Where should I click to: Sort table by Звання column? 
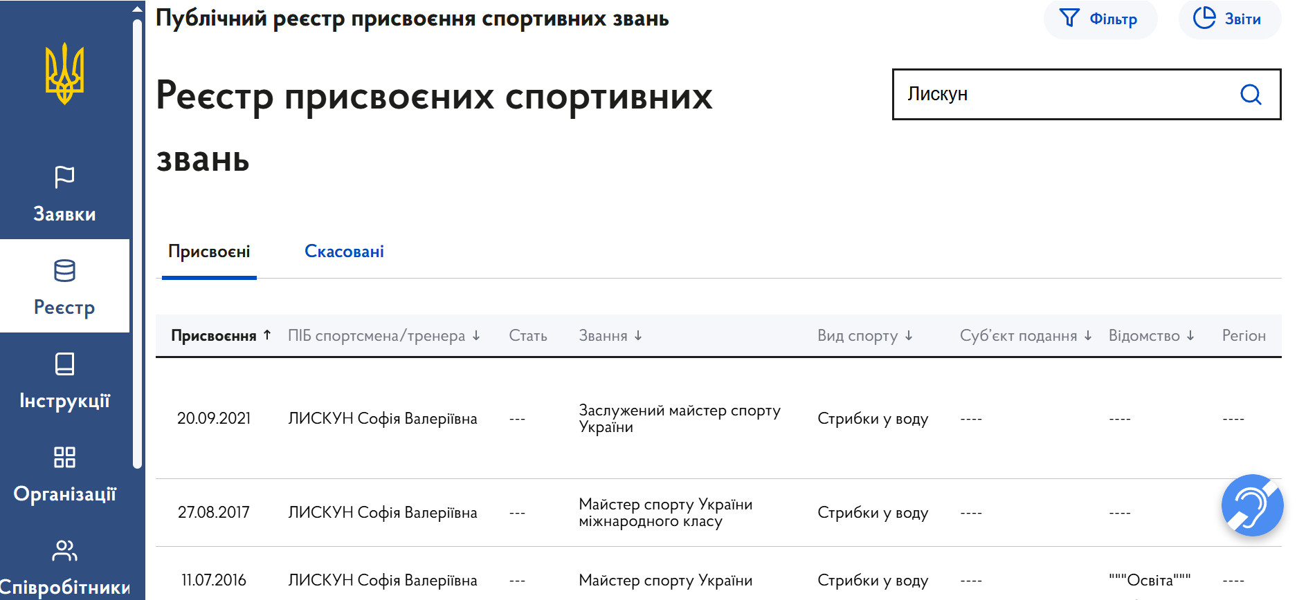tap(610, 336)
